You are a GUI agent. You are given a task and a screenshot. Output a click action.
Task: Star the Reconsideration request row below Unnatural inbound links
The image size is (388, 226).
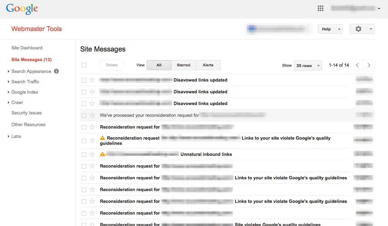click(92, 166)
